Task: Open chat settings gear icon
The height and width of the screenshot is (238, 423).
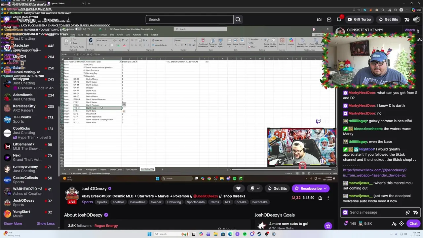Action: (x=402, y=224)
